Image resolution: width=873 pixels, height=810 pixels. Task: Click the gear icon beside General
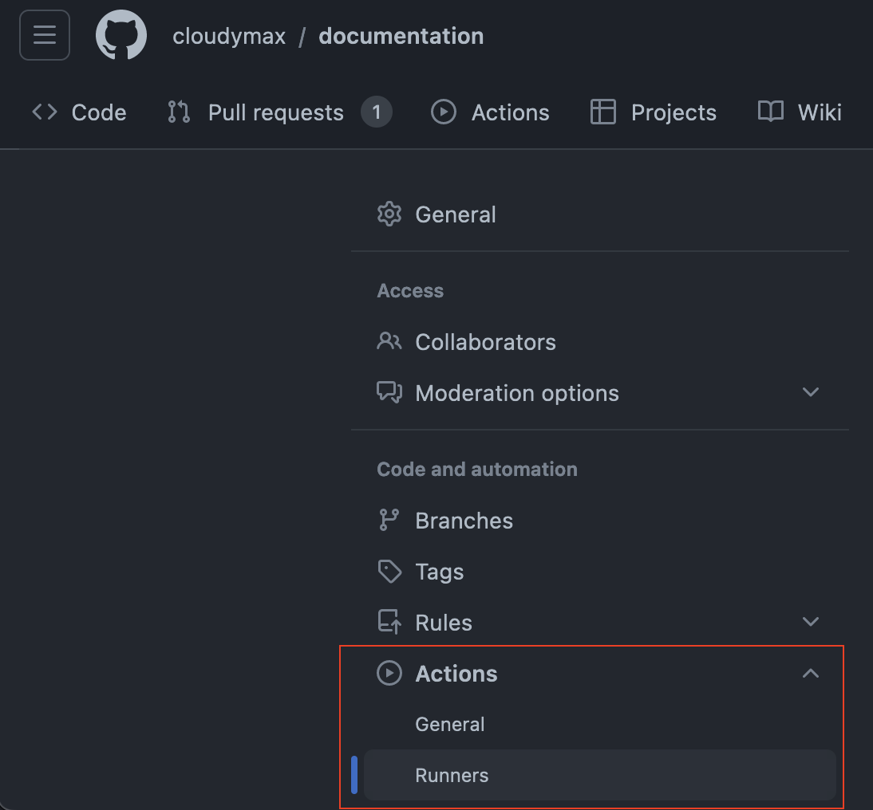(x=389, y=214)
